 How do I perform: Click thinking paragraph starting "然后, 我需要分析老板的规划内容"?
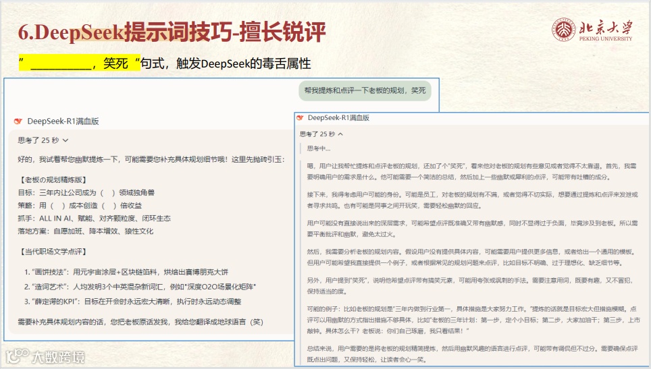pos(471,257)
